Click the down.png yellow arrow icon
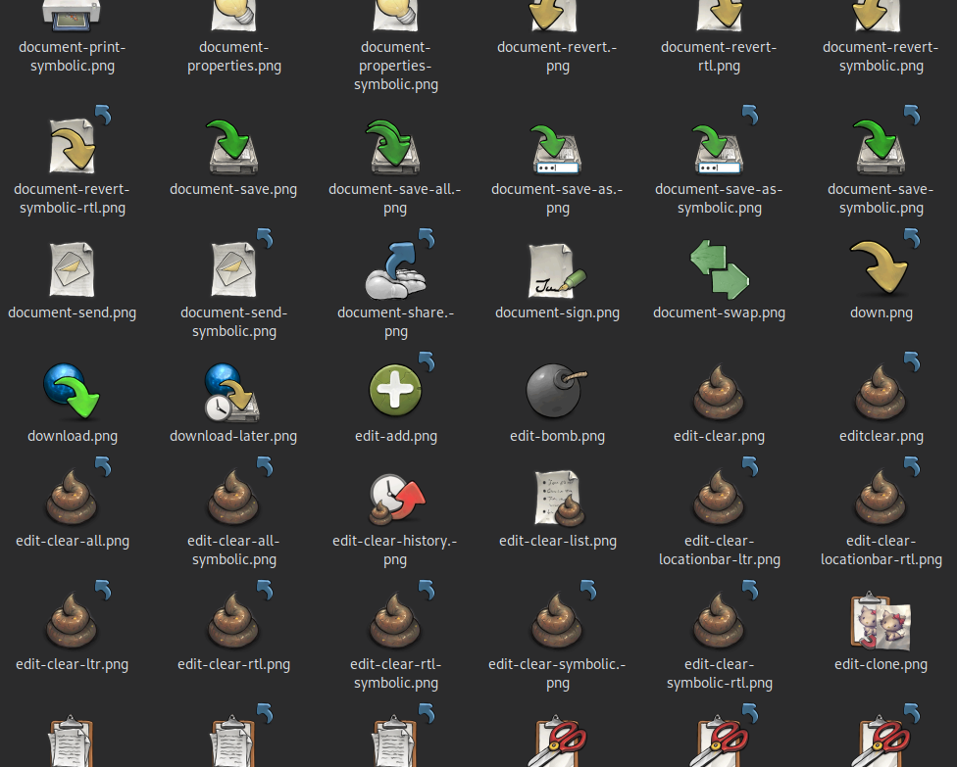 881,269
